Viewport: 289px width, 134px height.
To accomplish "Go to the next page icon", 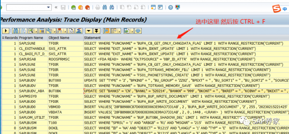I will (x=136, y=7).
